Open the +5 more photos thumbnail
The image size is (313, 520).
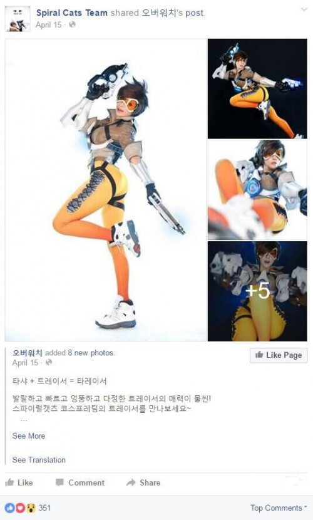click(x=257, y=291)
